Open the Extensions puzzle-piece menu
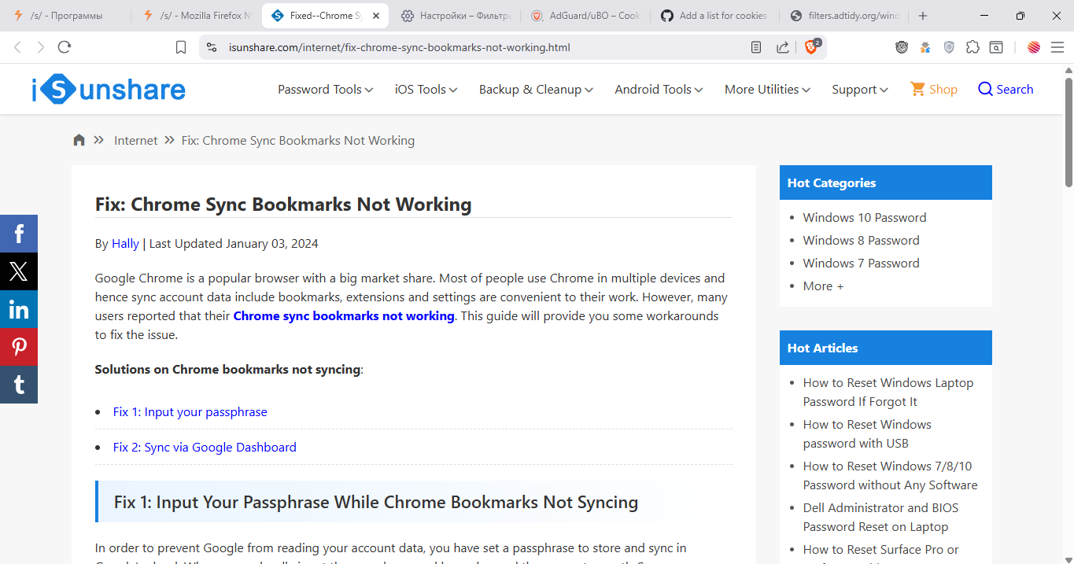This screenshot has width=1074, height=564. (x=973, y=47)
